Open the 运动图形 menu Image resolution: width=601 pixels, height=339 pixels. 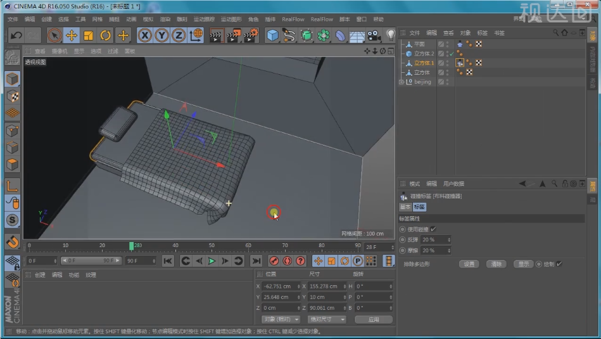[231, 19]
